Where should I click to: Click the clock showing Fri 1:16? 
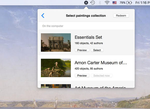(143, 3)
